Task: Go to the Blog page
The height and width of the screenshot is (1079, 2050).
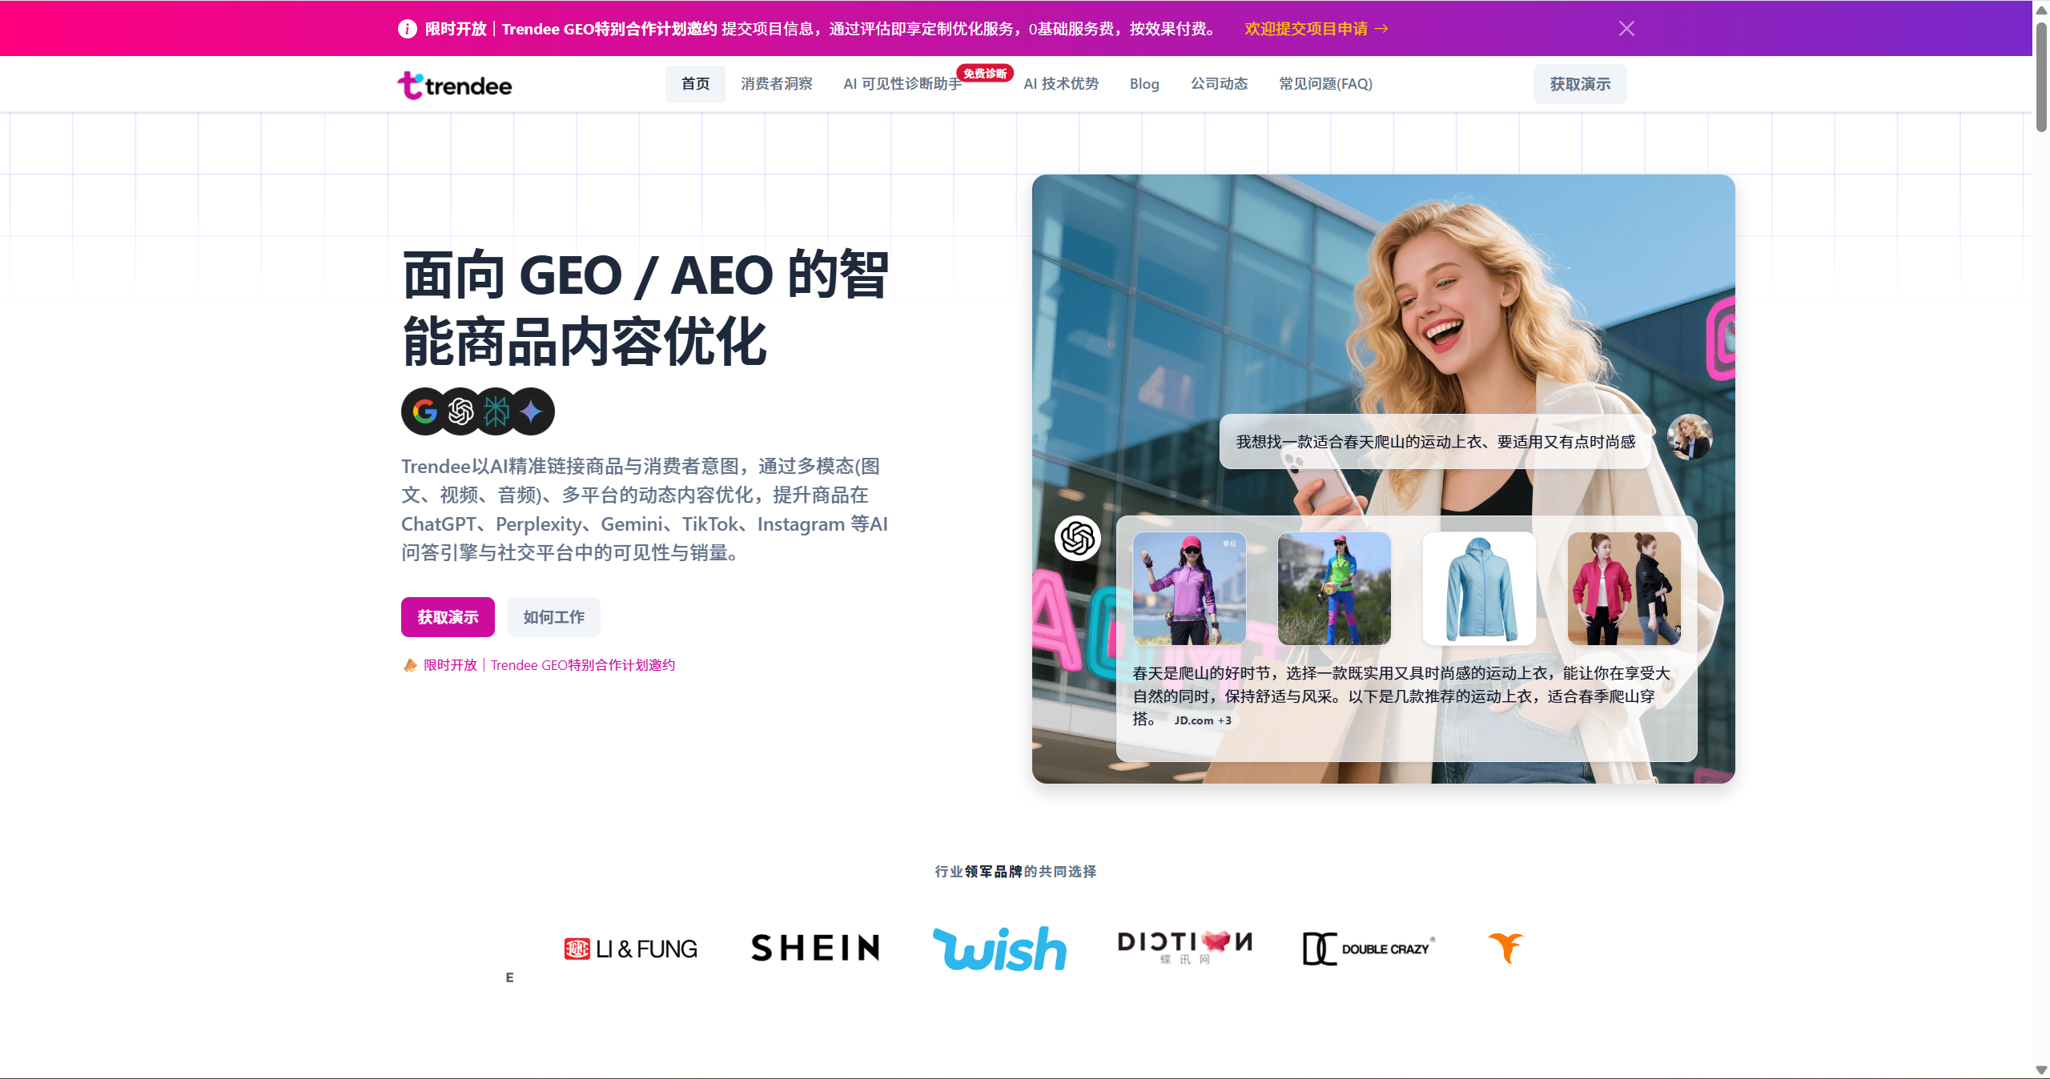Action: (x=1144, y=84)
